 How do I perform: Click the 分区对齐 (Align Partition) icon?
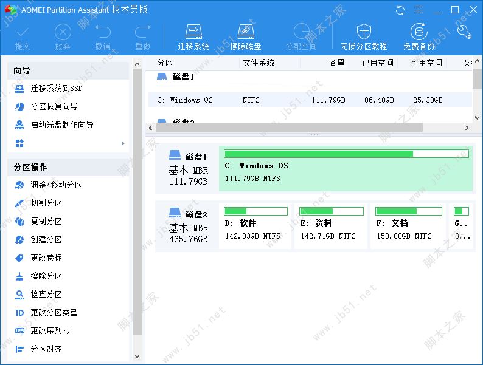coord(19,349)
